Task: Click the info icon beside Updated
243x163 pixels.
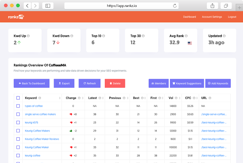Action: pos(224,36)
